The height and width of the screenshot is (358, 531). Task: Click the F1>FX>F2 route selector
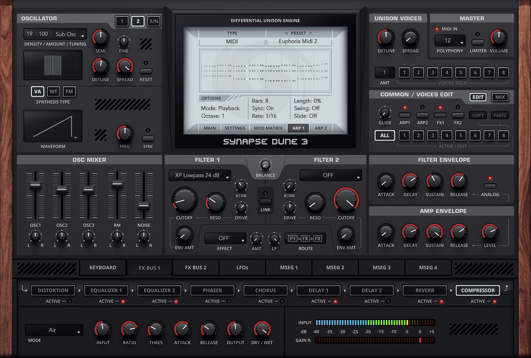pos(305,238)
